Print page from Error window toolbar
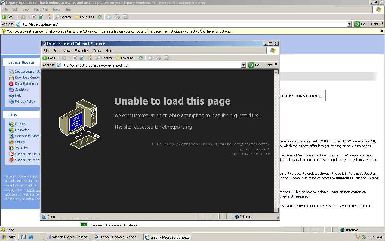Screen dimensions: 385x241 pyautogui.click(x=159, y=58)
